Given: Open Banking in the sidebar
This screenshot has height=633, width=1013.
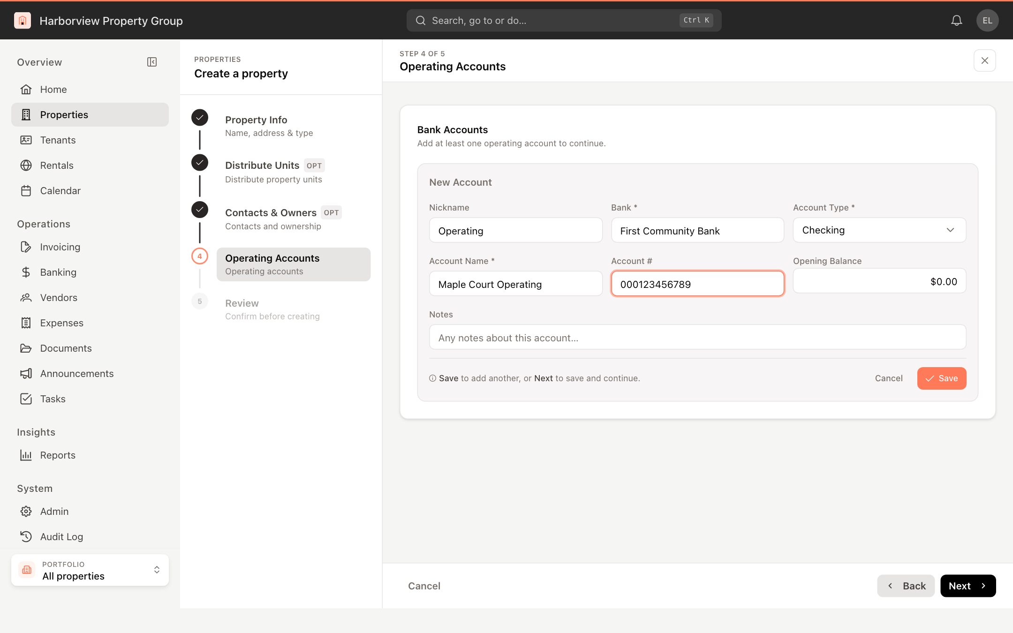Looking at the screenshot, I should (x=90, y=272).
